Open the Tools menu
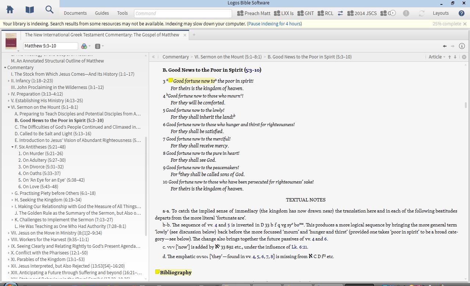This screenshot has width=470, height=286. click(x=122, y=13)
